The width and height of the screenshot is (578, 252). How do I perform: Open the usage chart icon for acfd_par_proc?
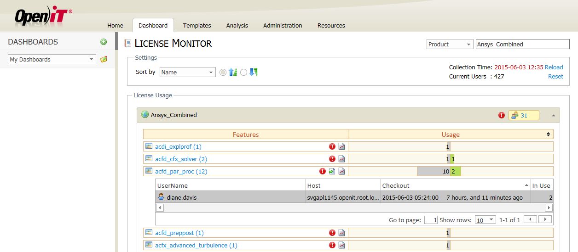point(341,171)
